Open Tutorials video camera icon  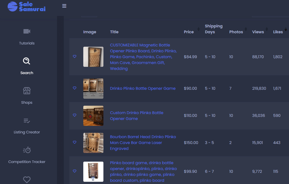(x=27, y=31)
